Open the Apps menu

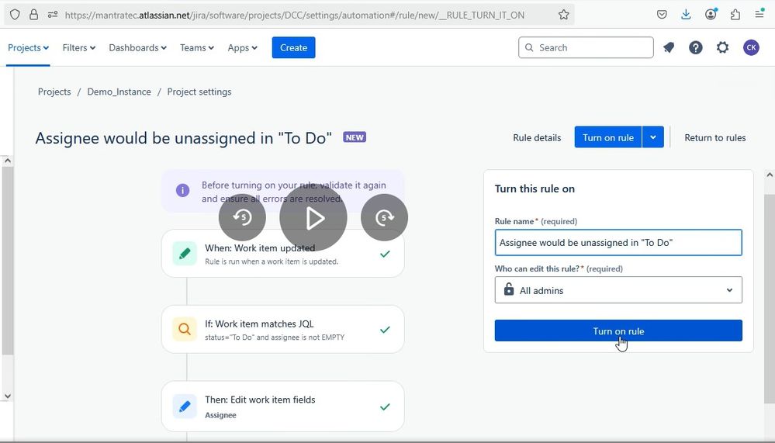pyautogui.click(x=242, y=47)
